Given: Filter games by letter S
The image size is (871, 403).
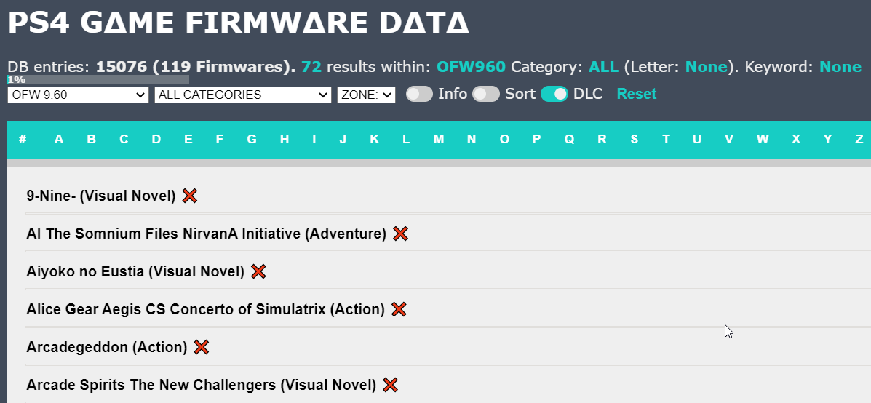Looking at the screenshot, I should coord(634,140).
